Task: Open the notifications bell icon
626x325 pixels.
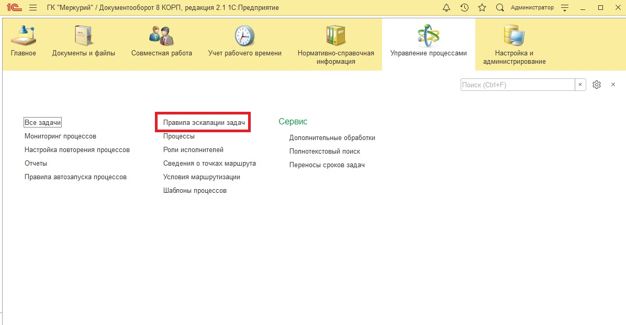Action: pos(446,8)
